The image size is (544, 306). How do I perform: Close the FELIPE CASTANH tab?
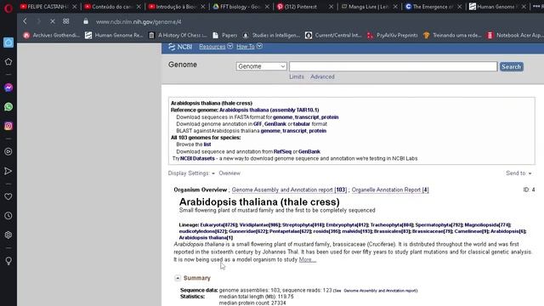coord(74,7)
